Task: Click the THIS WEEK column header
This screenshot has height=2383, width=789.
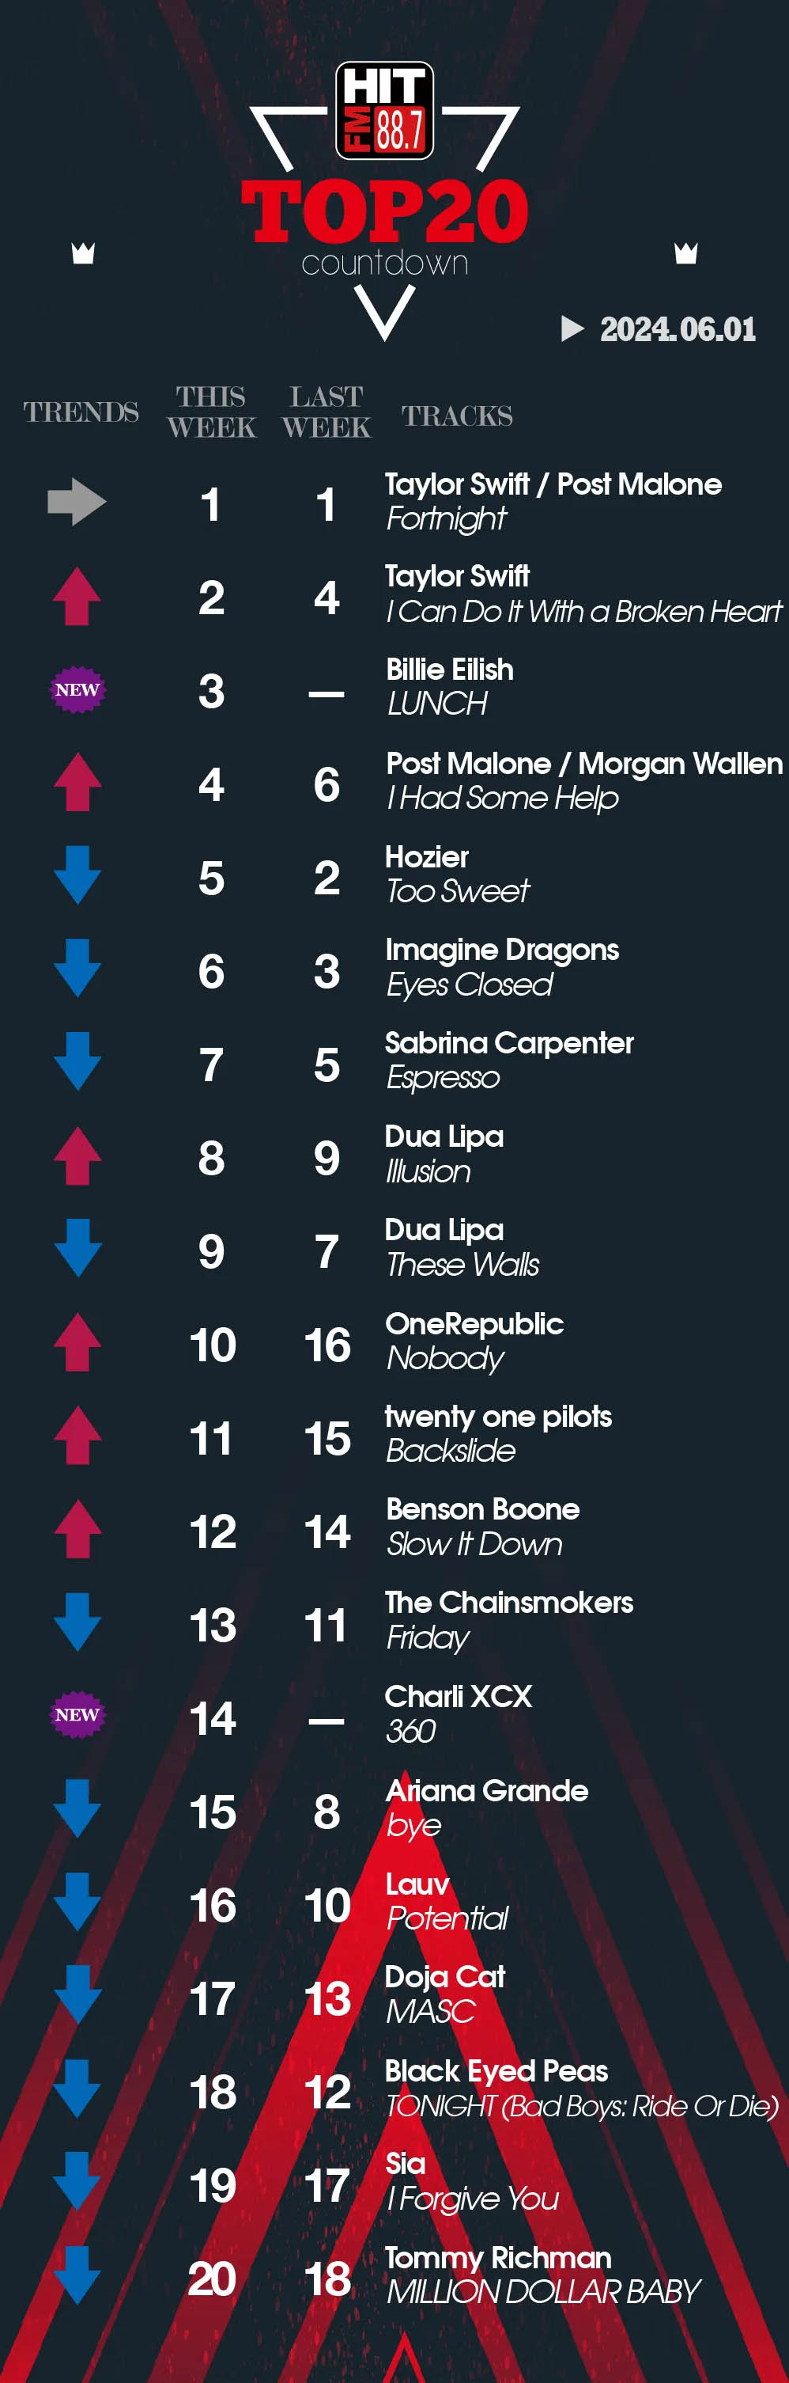Action: (212, 412)
